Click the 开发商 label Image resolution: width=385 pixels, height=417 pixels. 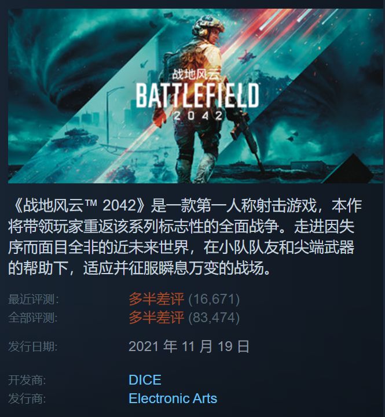tap(27, 380)
